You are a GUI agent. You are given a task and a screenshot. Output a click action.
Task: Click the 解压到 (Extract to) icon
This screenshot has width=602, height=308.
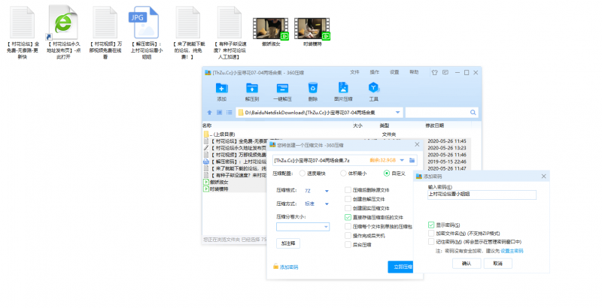[252, 89]
